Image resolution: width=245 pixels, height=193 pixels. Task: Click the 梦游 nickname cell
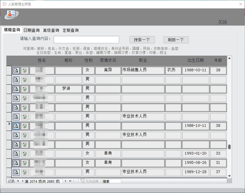tap(68, 89)
